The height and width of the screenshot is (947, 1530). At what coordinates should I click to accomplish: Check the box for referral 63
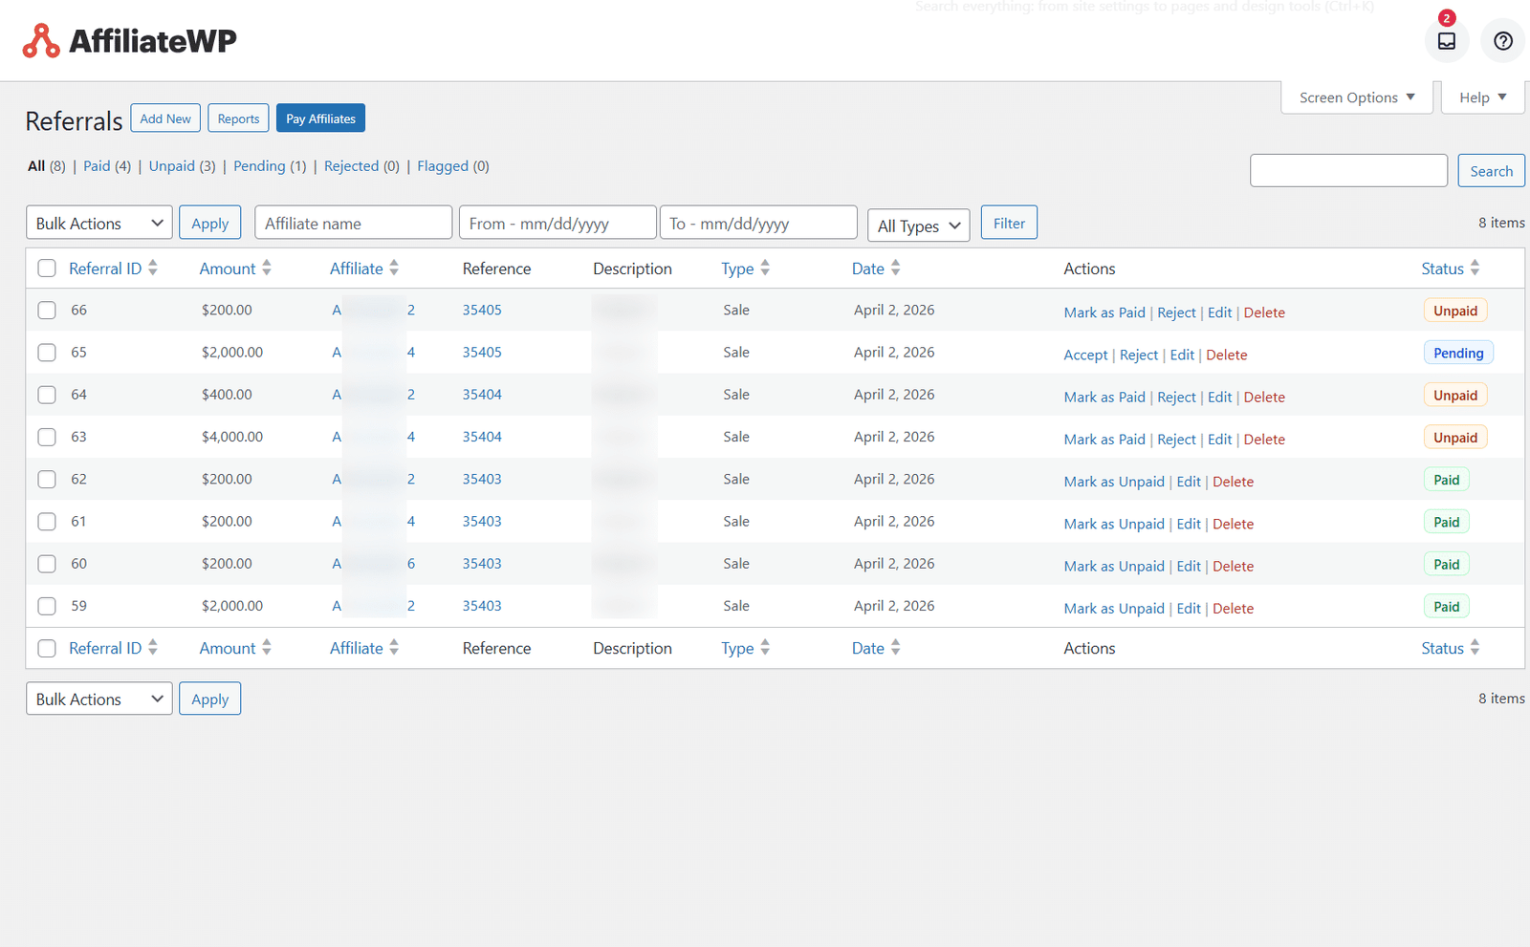(47, 437)
